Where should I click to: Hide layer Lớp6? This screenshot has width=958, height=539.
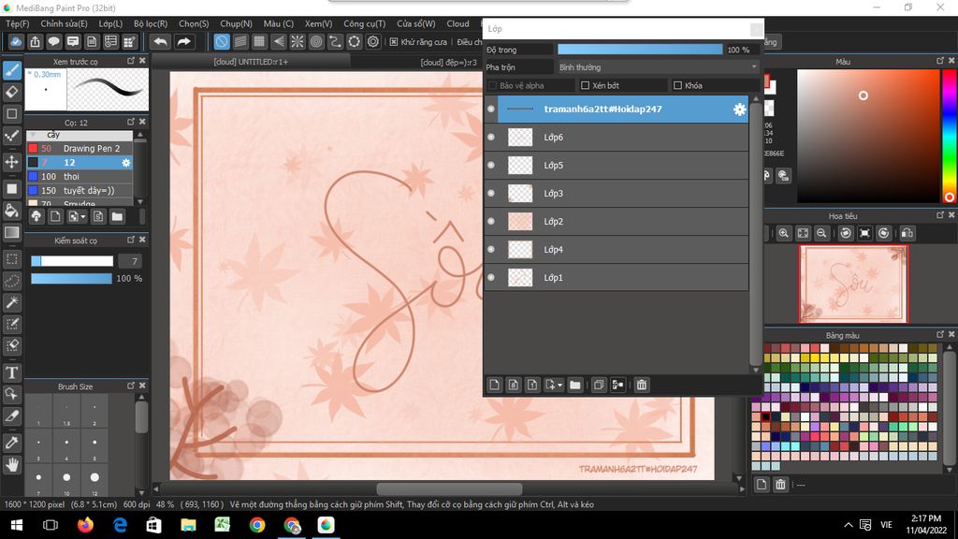tap(491, 138)
